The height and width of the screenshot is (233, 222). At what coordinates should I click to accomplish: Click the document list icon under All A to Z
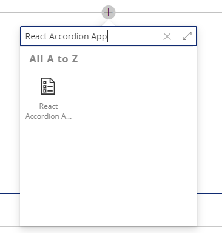coord(48,86)
